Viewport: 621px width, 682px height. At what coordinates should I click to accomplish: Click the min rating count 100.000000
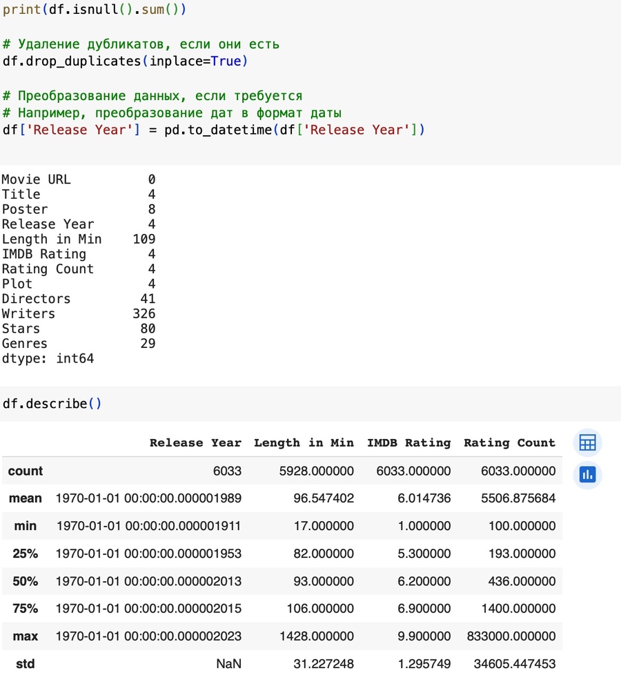click(x=522, y=526)
